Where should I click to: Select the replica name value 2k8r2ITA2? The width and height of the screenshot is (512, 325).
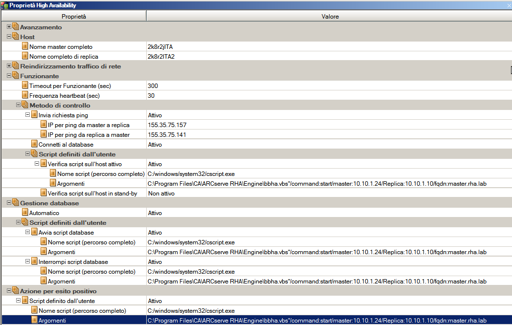coord(161,57)
